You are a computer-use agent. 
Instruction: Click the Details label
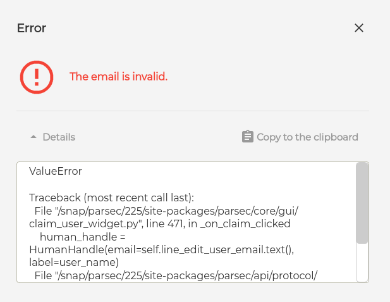pos(59,137)
